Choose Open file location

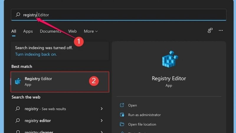tap(142, 124)
